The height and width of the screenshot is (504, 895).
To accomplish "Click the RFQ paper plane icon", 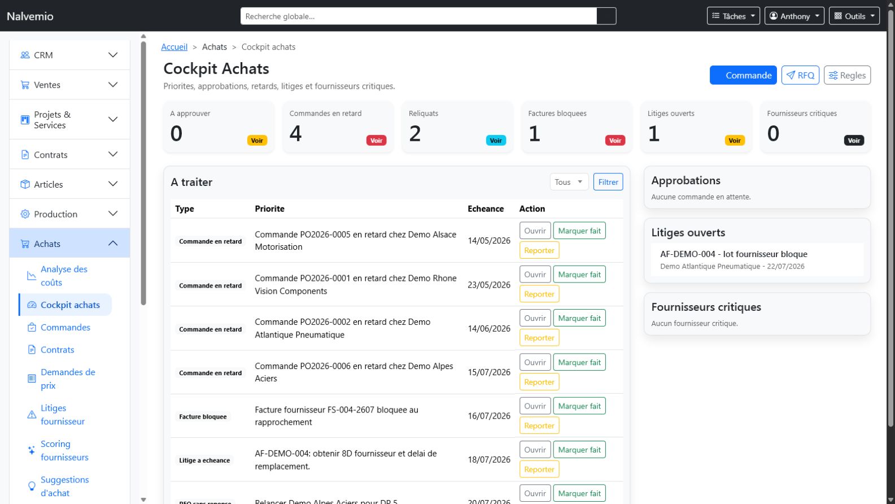I will click(x=791, y=75).
